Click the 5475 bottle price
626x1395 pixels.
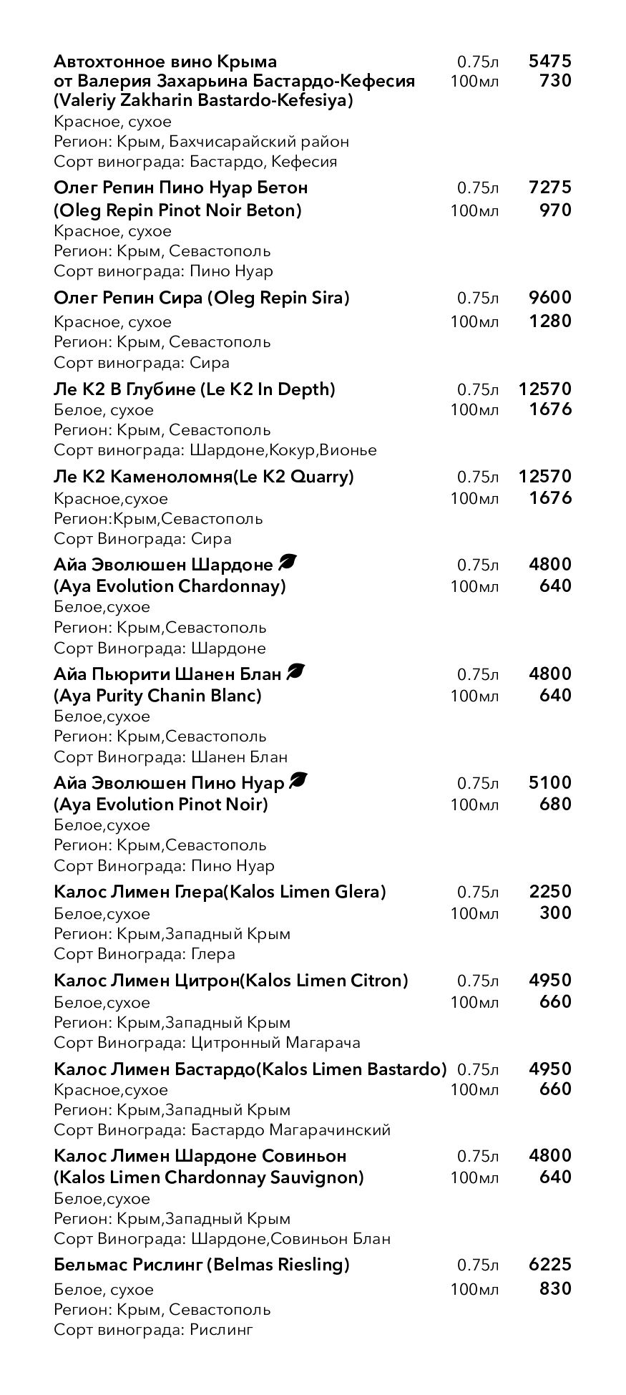[549, 62]
